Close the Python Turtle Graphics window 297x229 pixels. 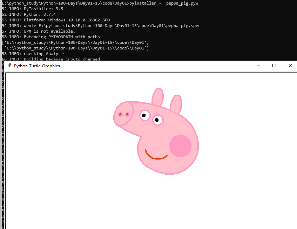[290, 66]
